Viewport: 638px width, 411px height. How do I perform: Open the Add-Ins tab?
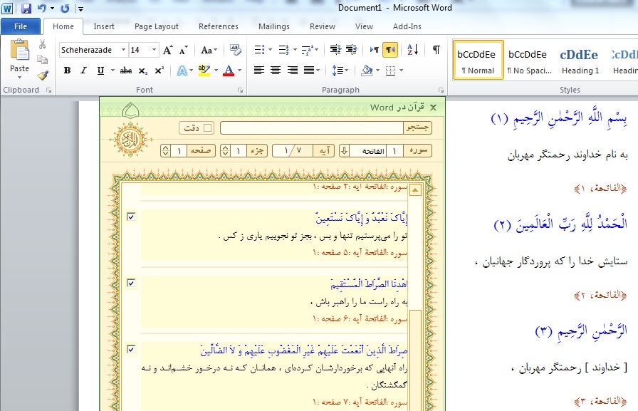(x=407, y=26)
